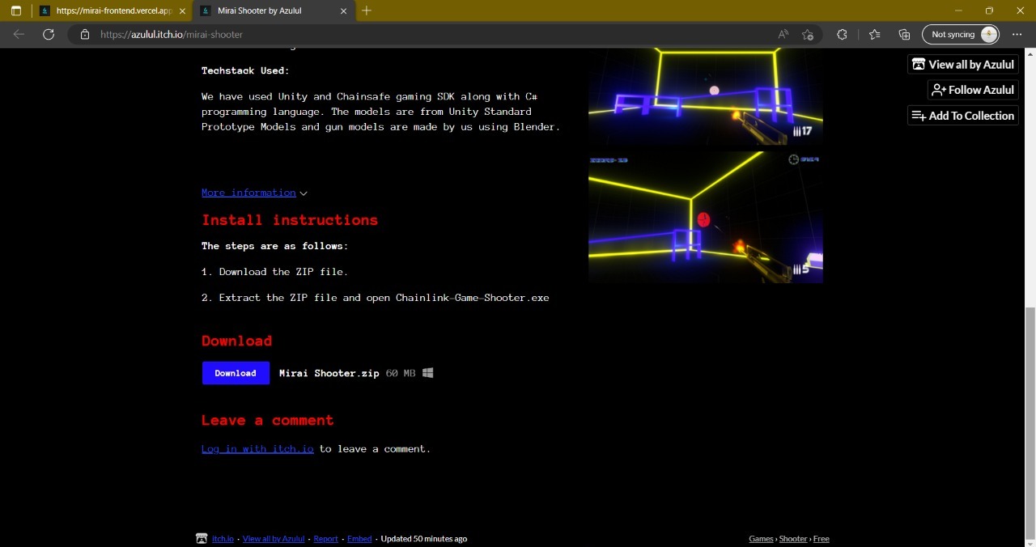This screenshot has height=547, width=1036.
Task: Click the Not syncing profile button
Action: pyautogui.click(x=961, y=34)
